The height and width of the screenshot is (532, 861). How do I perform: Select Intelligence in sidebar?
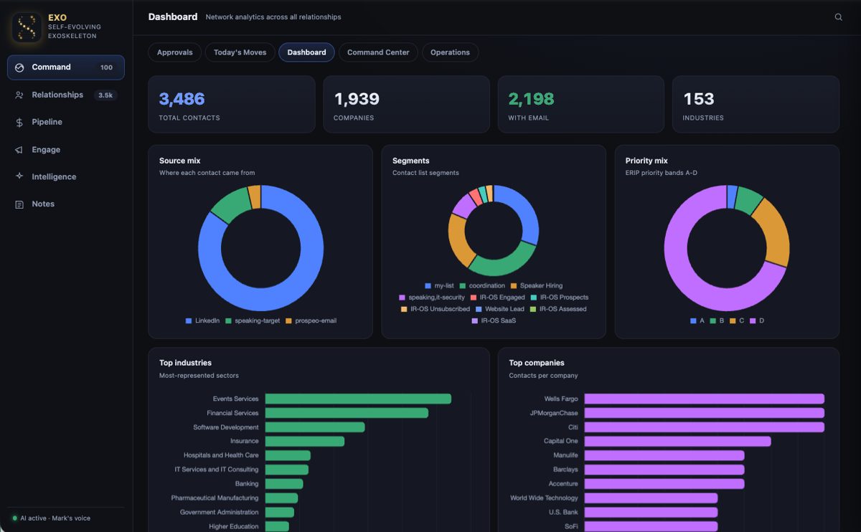point(66,176)
